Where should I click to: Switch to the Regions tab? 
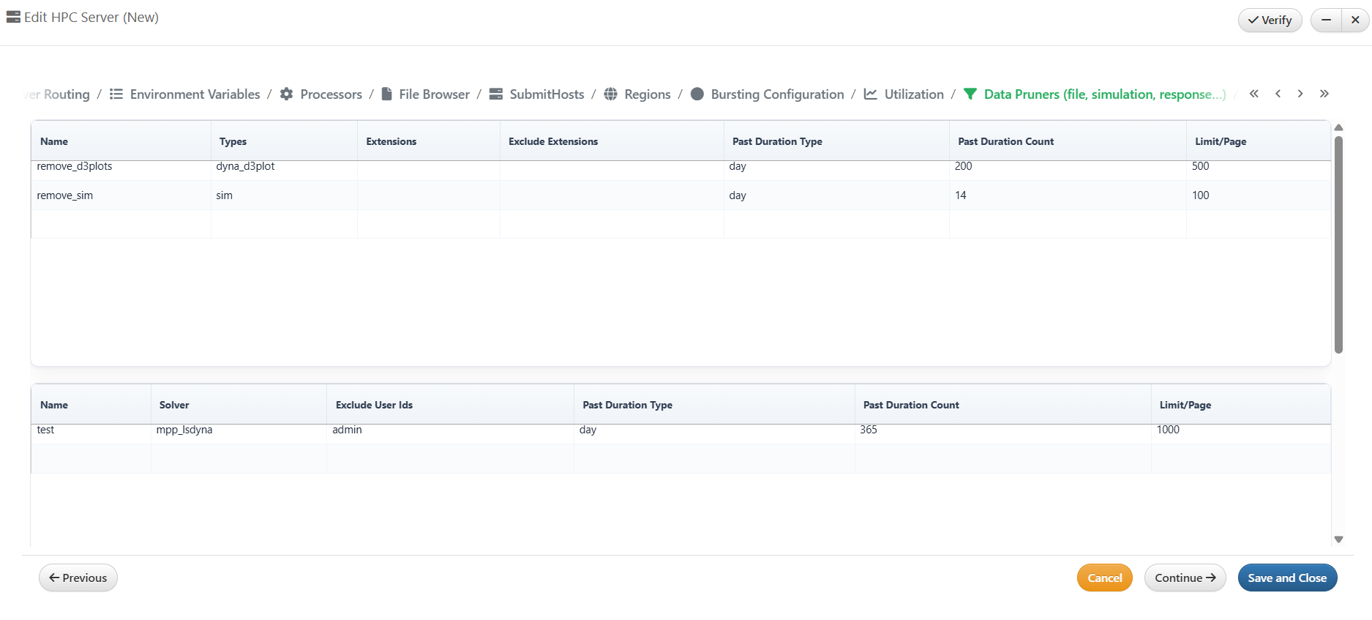tap(647, 94)
